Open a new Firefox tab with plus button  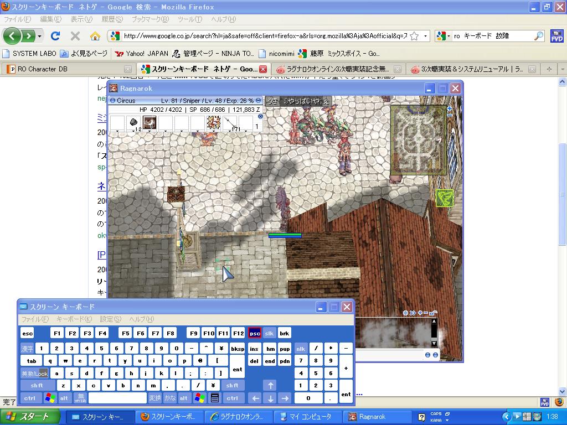click(x=549, y=69)
